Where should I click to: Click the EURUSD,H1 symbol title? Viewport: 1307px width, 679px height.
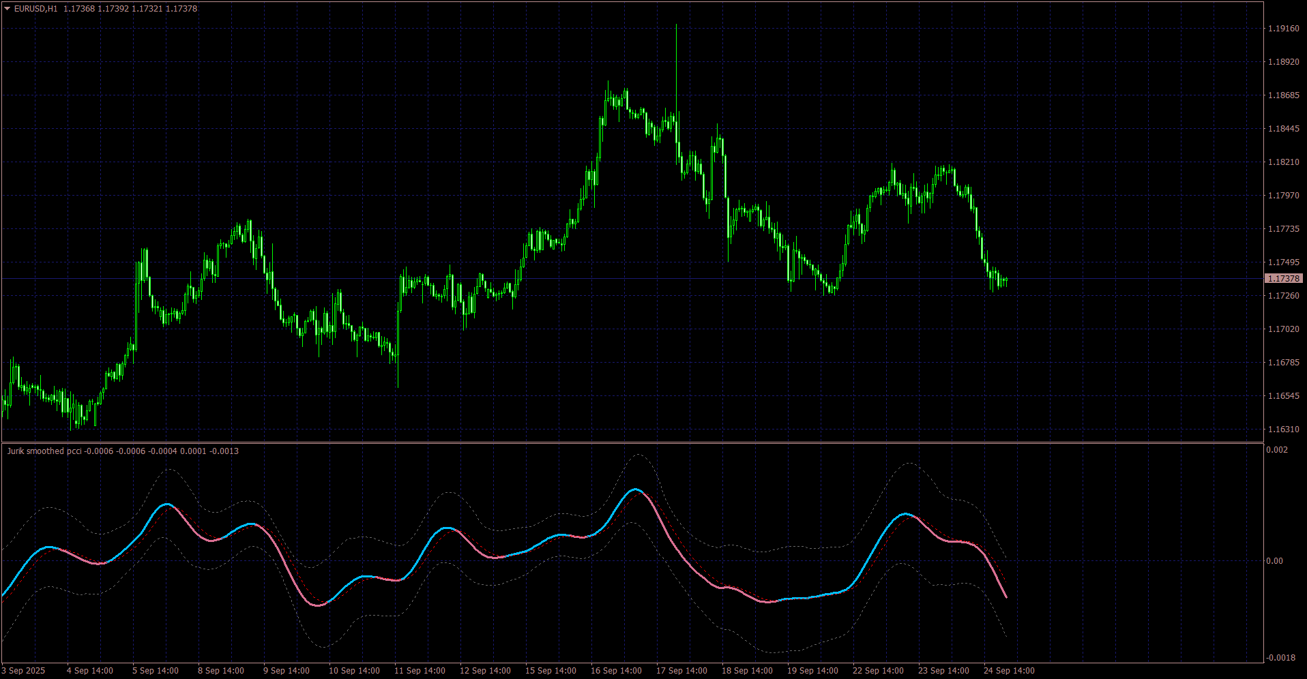pyautogui.click(x=35, y=9)
